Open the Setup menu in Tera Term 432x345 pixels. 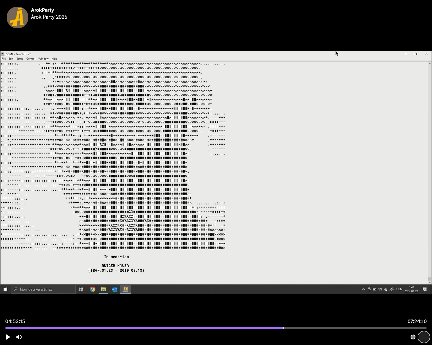click(x=20, y=59)
